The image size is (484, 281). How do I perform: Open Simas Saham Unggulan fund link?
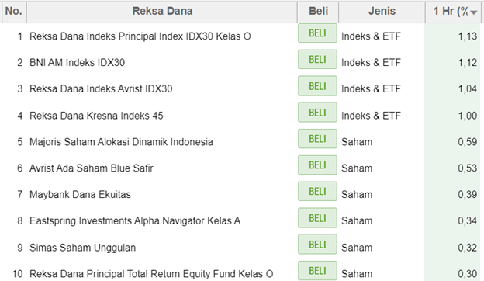83,248
